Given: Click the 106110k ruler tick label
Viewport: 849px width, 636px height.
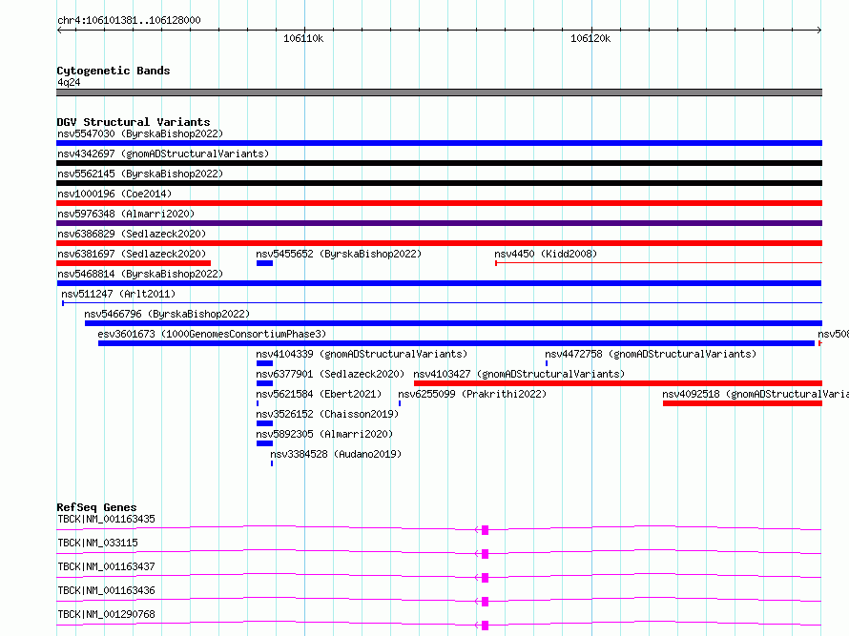Looking at the screenshot, I should click(303, 38).
